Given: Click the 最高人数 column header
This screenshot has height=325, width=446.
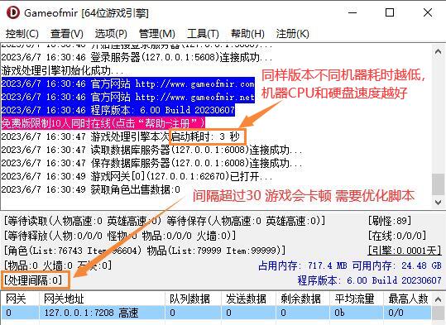Looking at the screenshot, I should coord(407,299).
